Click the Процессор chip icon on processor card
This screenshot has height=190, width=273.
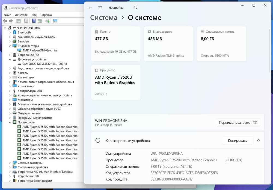pos(96,70)
